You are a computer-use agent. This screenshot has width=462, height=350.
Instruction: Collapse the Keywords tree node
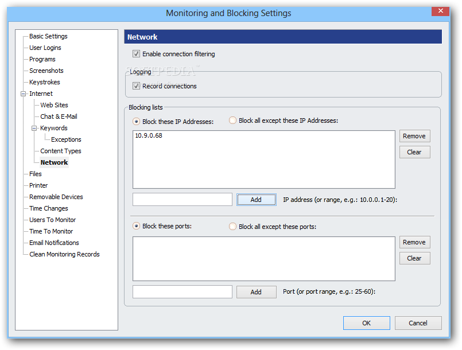click(34, 128)
